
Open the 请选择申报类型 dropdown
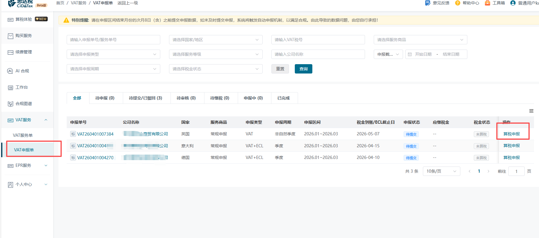(113, 54)
